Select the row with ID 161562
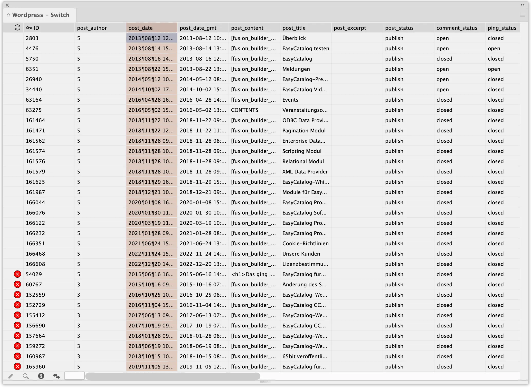The image size is (531, 388). 261,141
